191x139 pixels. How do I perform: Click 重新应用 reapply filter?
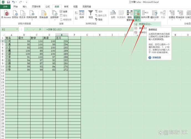pyautogui.click(x=101, y=16)
